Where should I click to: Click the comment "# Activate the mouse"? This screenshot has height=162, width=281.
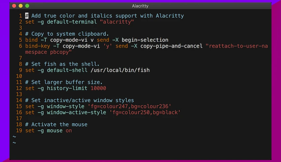56,125
